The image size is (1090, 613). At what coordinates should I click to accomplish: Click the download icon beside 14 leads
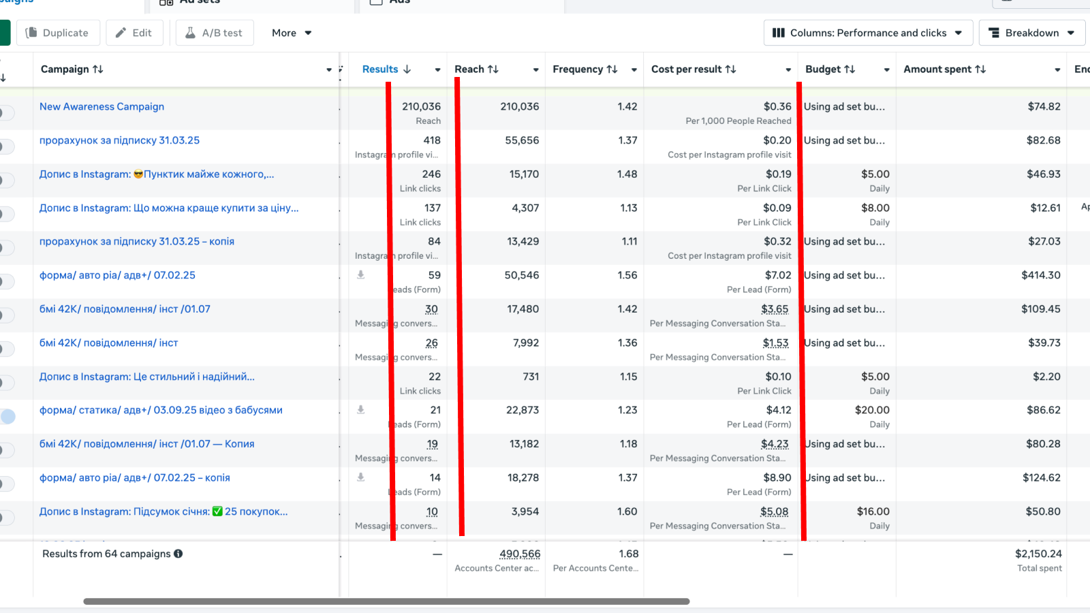[361, 477]
